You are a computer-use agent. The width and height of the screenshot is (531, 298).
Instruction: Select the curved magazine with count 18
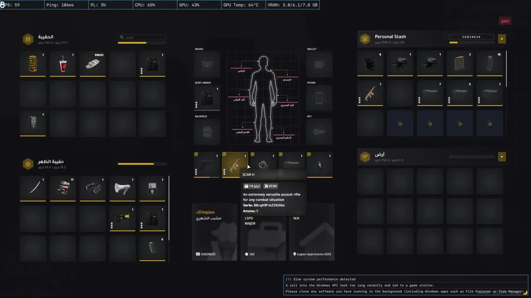click(490, 64)
